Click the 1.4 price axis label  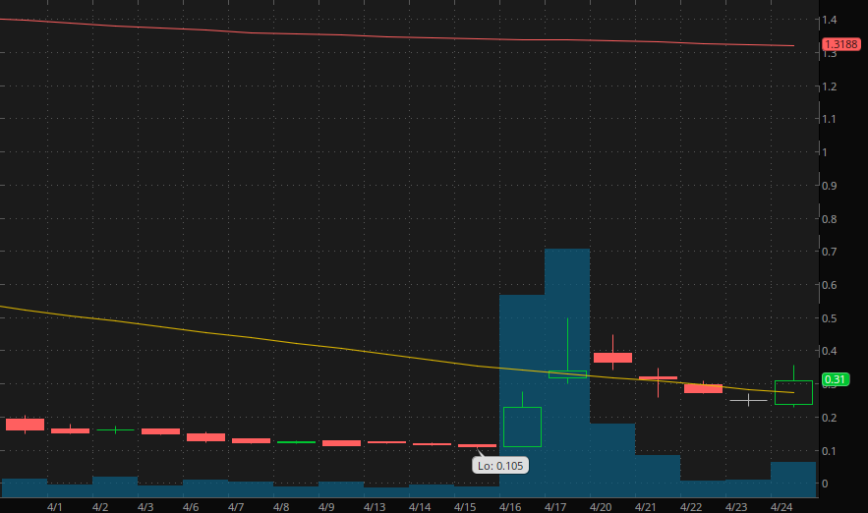point(831,20)
